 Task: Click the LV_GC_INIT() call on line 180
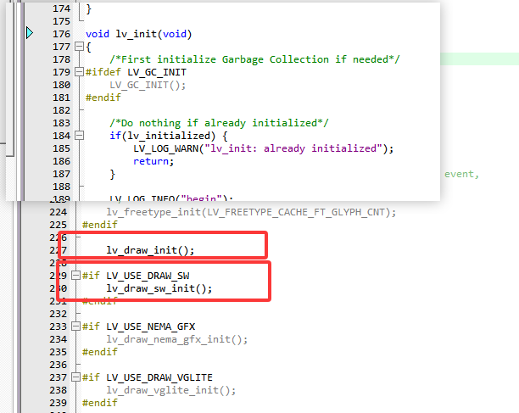pos(147,85)
